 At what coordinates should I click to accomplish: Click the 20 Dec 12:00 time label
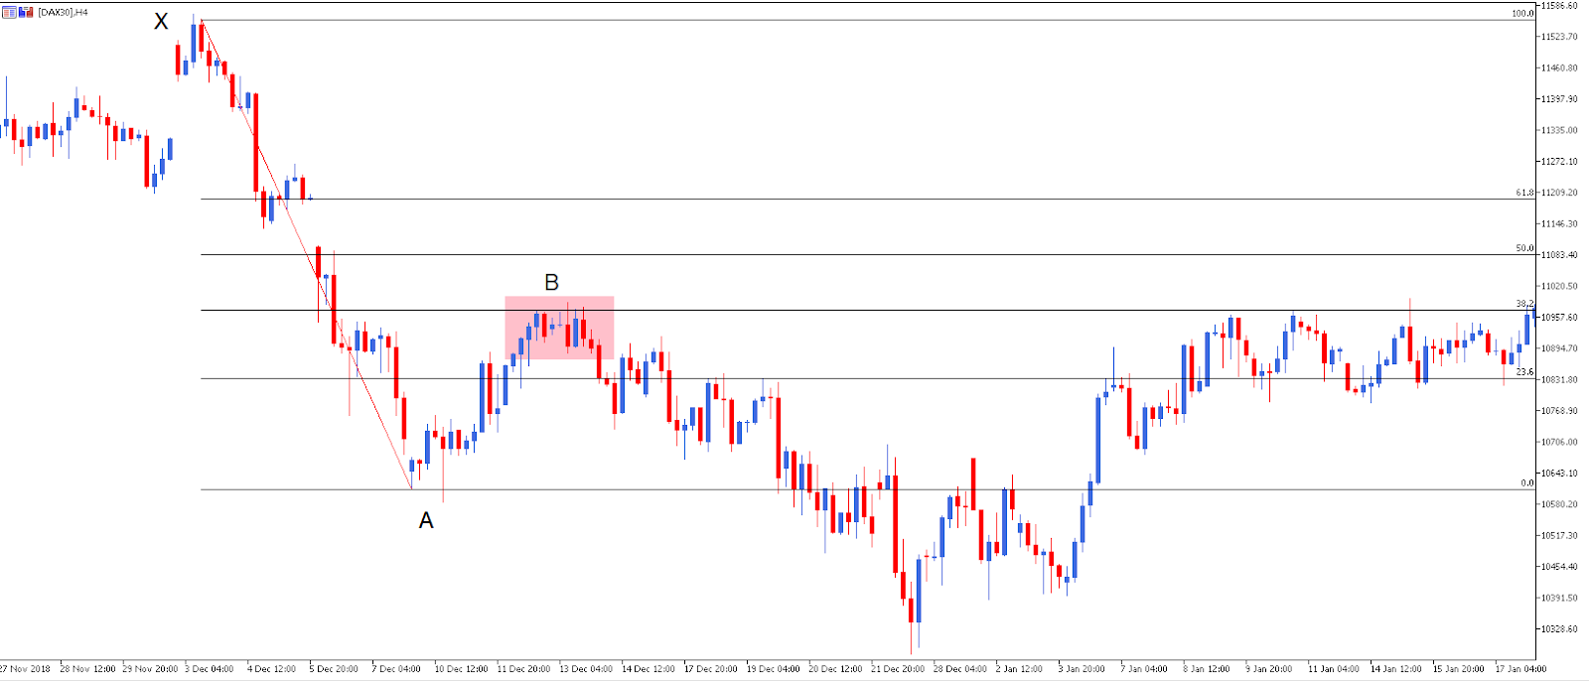[x=835, y=669]
